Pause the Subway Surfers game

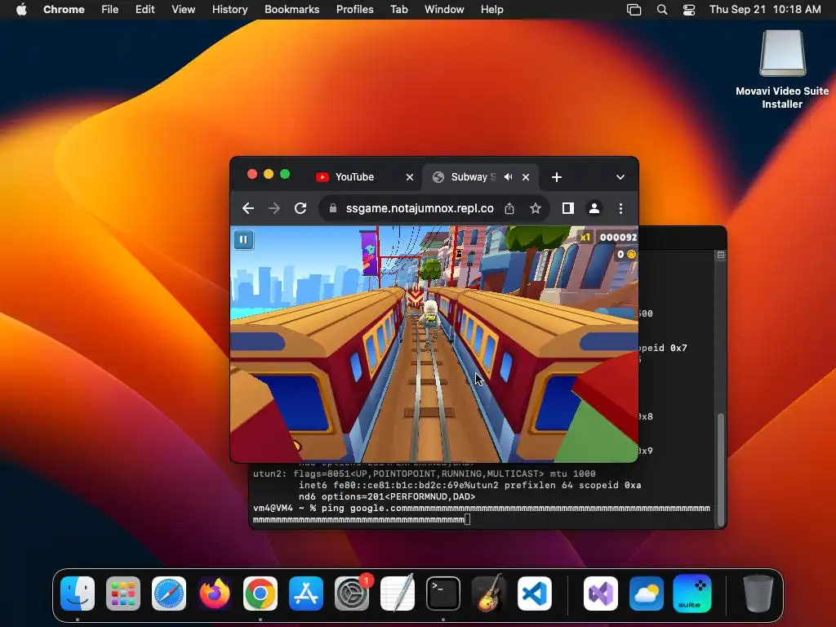243,239
